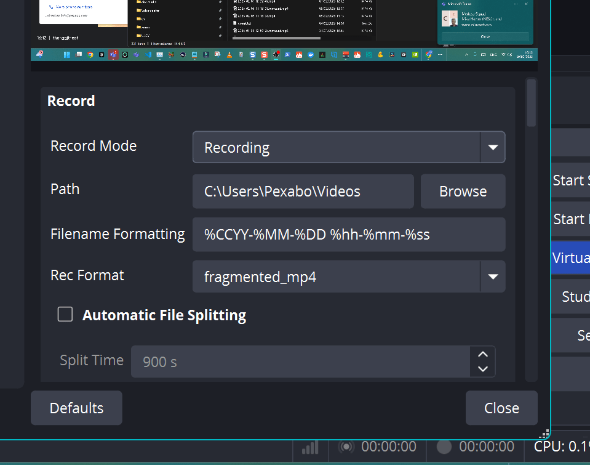The image size is (590, 465).
Task: Click the network signal bars status icon
Action: [311, 447]
